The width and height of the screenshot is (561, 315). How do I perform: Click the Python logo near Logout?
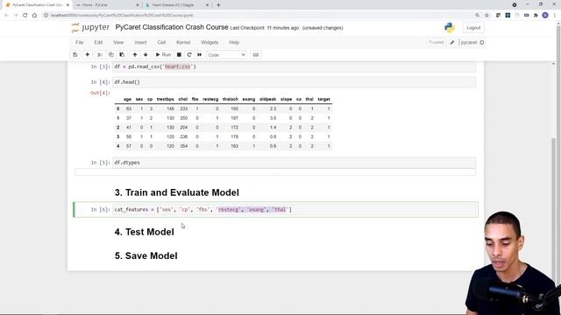450,27
